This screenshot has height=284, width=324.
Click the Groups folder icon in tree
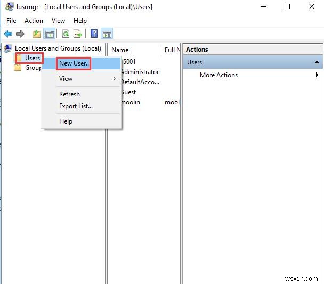tap(18, 68)
